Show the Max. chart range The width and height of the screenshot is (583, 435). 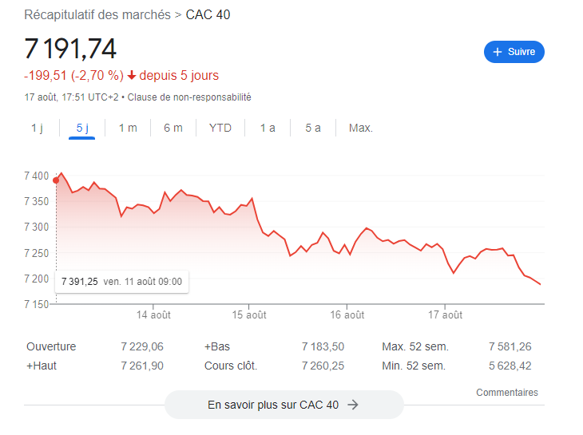[361, 128]
